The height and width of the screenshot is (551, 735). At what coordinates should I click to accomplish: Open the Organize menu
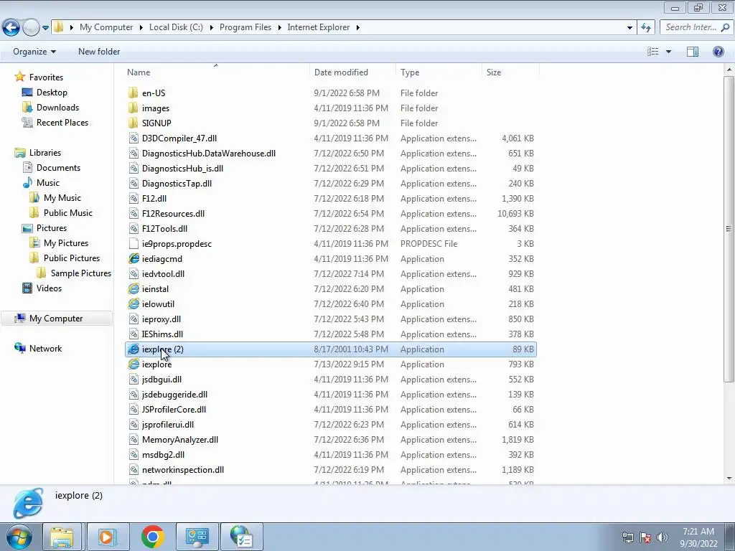(34, 52)
